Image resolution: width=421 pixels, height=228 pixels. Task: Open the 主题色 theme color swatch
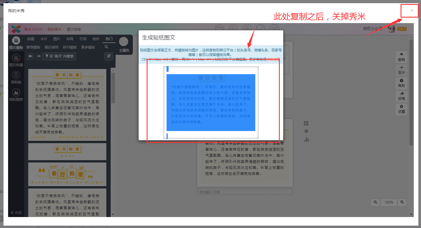pos(124,42)
